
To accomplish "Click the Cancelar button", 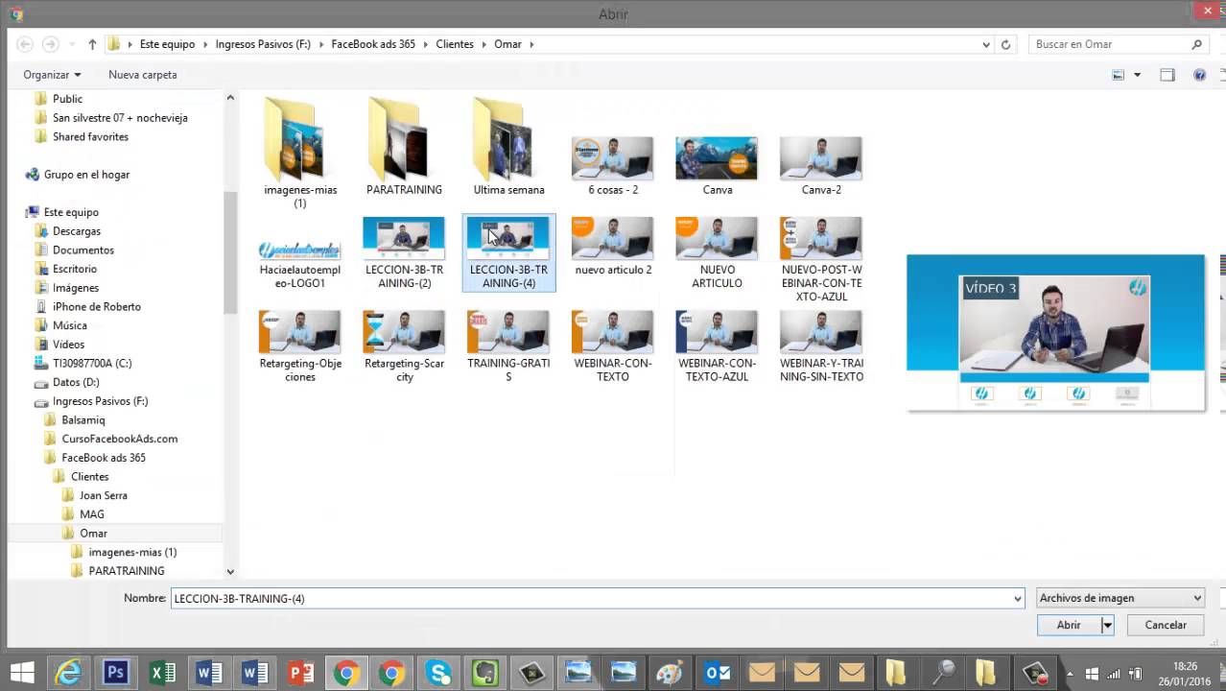I will pos(1166,625).
